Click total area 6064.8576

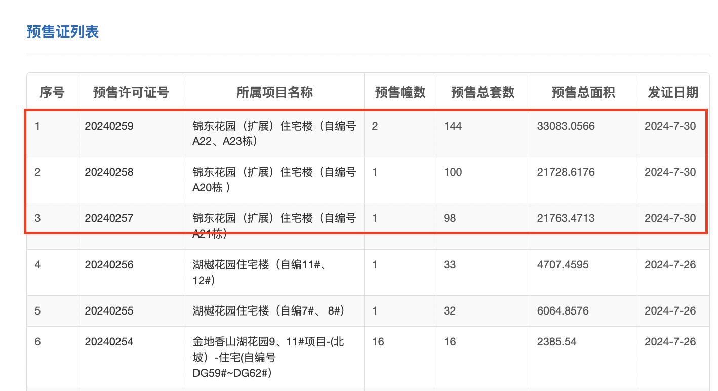point(563,310)
